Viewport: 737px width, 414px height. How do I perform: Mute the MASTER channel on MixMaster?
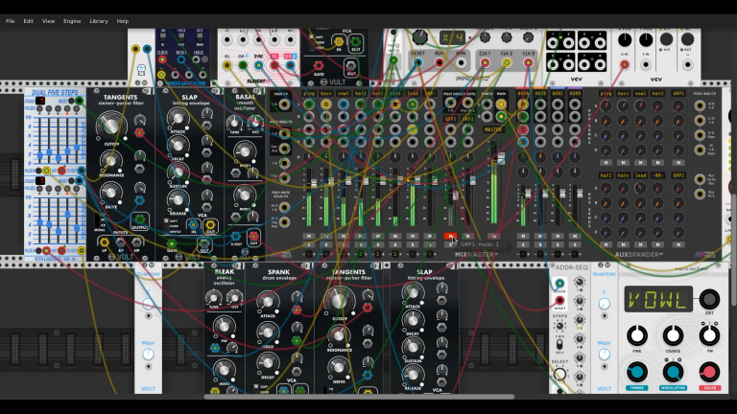493,236
